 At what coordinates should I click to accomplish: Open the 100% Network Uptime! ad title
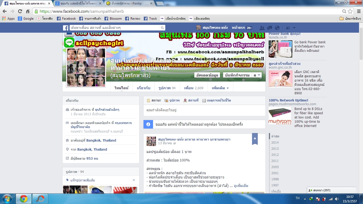[x=288, y=100]
